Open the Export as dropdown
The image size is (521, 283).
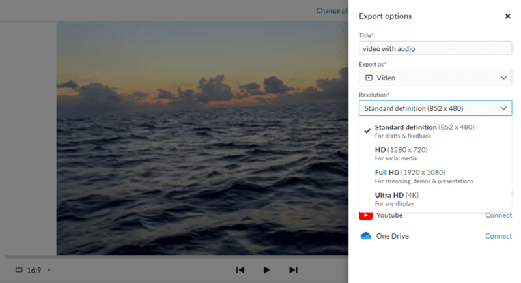coord(435,78)
